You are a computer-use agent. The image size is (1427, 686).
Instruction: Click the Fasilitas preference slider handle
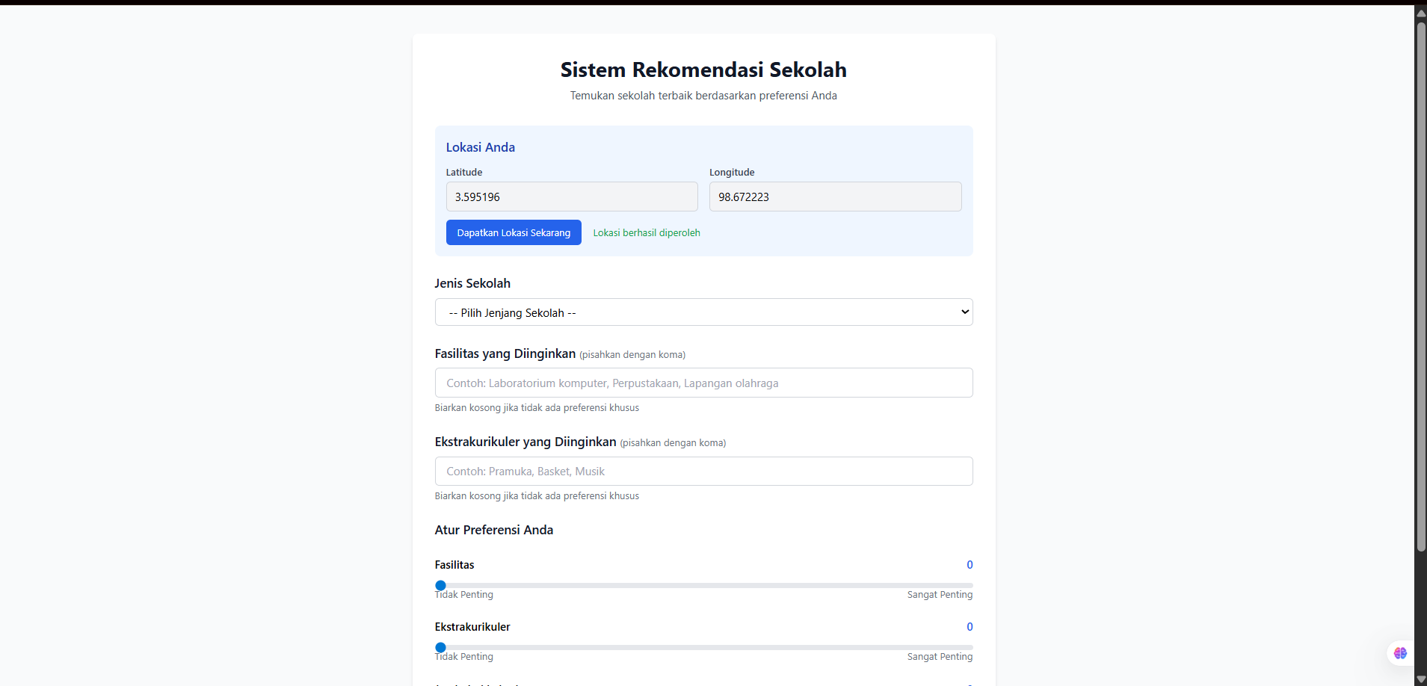[x=440, y=585]
